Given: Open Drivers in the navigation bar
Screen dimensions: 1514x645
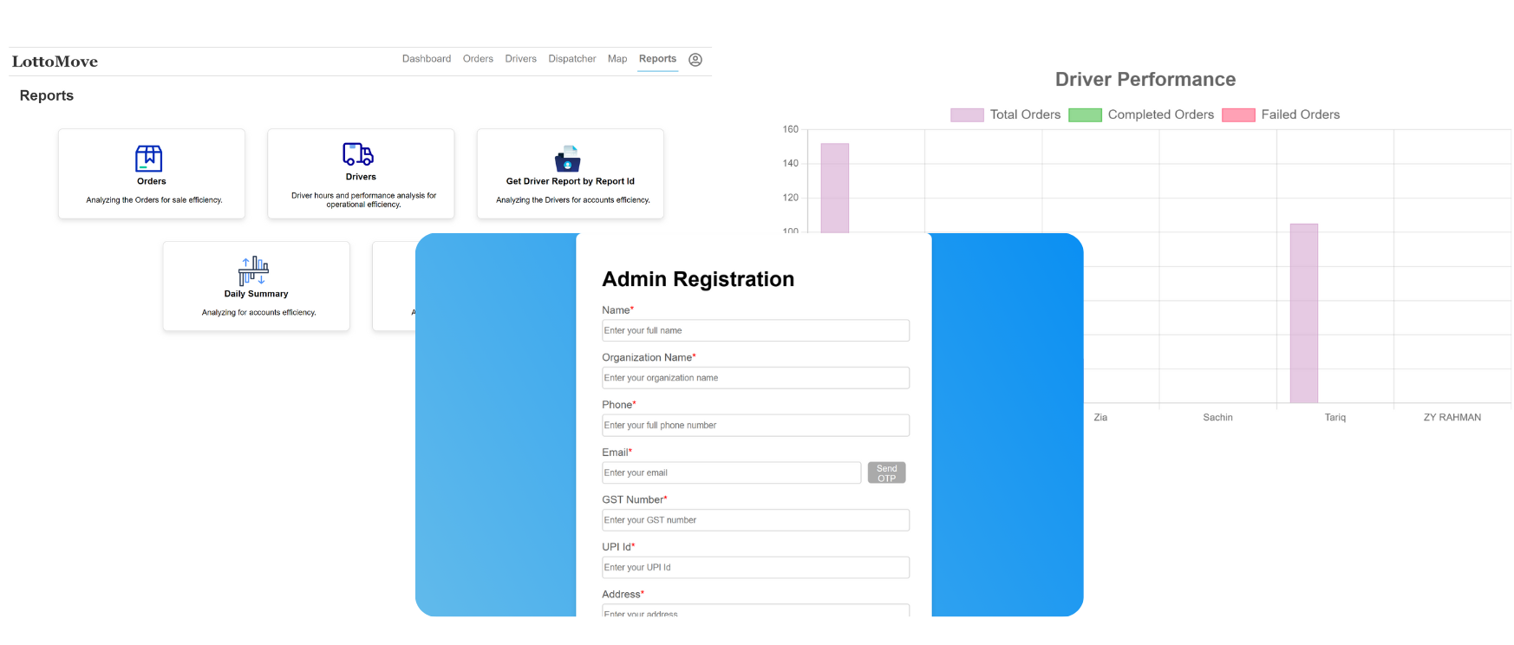Looking at the screenshot, I should click(521, 59).
